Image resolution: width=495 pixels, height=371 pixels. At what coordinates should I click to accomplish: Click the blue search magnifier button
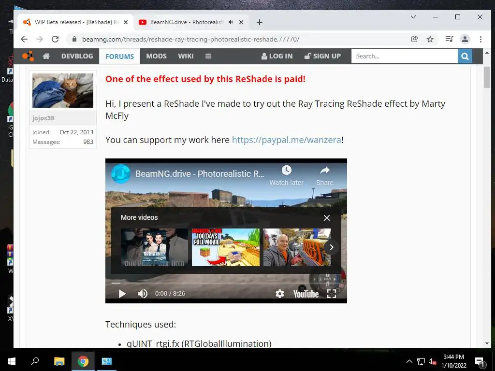tap(465, 56)
